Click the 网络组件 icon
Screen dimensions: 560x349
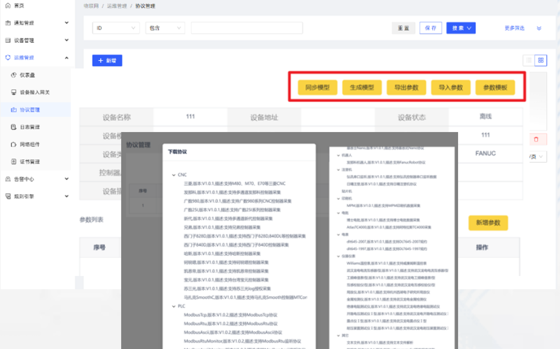(14, 144)
